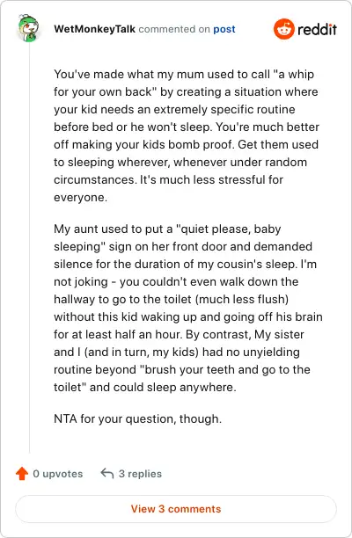
Task: Click the quoted text "quiet please, baby sleeping"
Action: (x=167, y=237)
